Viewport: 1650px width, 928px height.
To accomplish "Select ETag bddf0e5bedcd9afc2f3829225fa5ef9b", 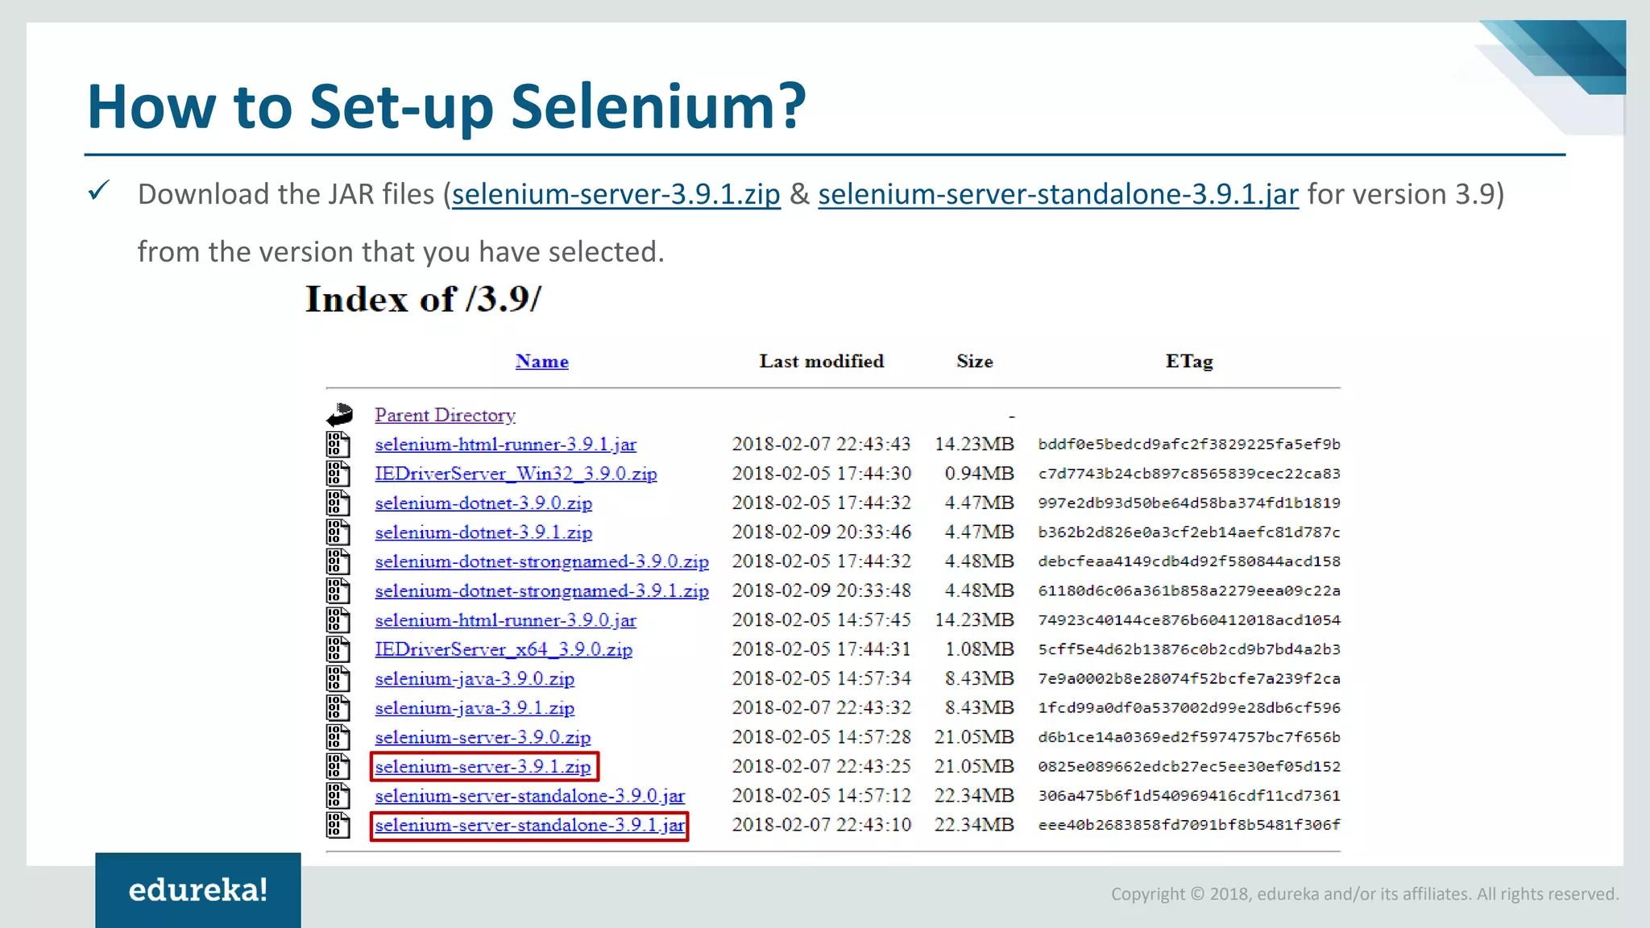I will [x=1189, y=445].
